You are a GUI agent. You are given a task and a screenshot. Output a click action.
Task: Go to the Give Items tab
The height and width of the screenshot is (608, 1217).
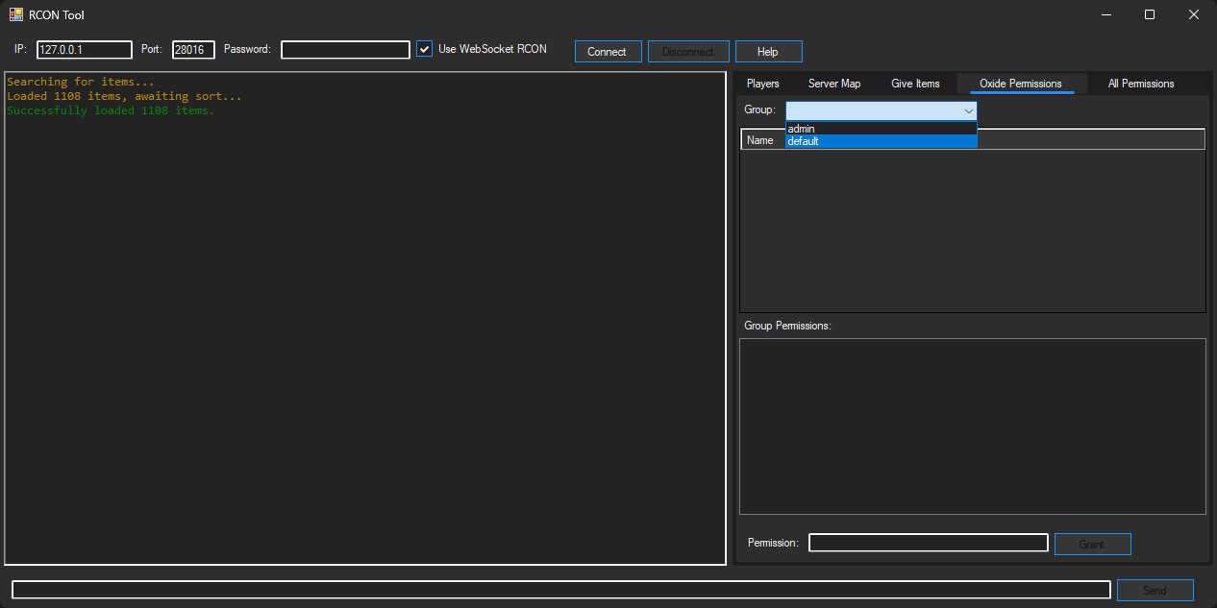[x=915, y=84]
